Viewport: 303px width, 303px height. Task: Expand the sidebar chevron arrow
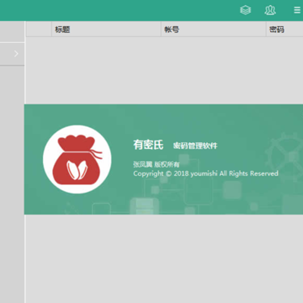click(x=16, y=54)
